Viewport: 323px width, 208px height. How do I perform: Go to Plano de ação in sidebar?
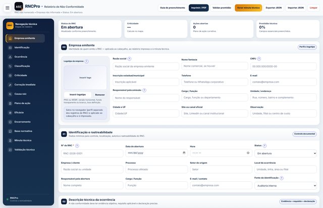coord(25,103)
